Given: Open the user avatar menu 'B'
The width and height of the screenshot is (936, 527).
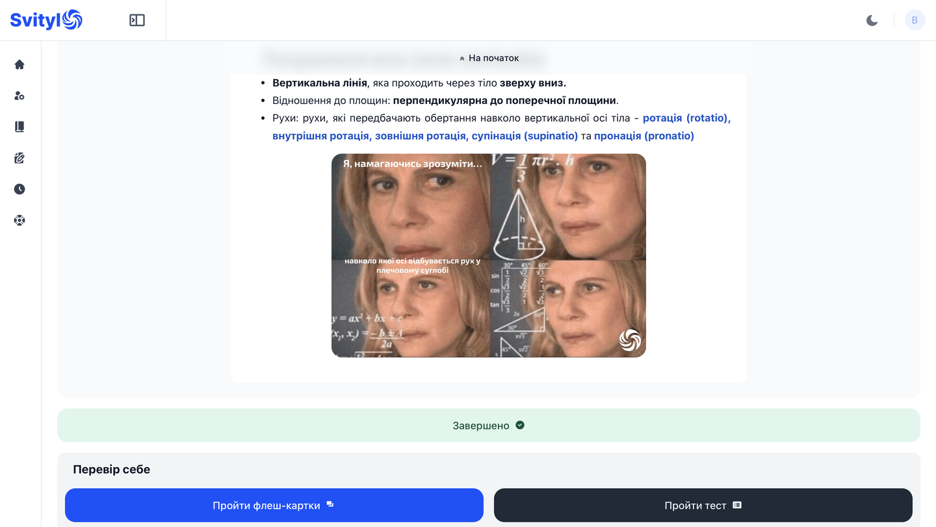Looking at the screenshot, I should 915,20.
